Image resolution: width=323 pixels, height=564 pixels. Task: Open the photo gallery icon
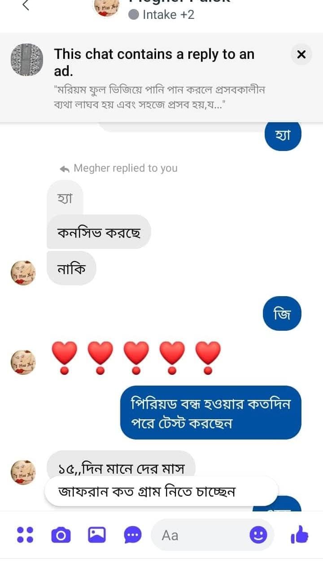(97, 535)
